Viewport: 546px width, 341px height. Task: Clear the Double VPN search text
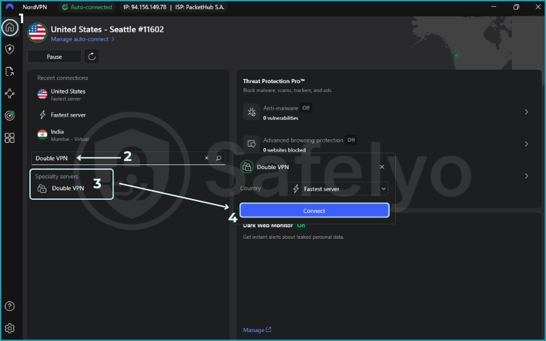pyautogui.click(x=207, y=158)
